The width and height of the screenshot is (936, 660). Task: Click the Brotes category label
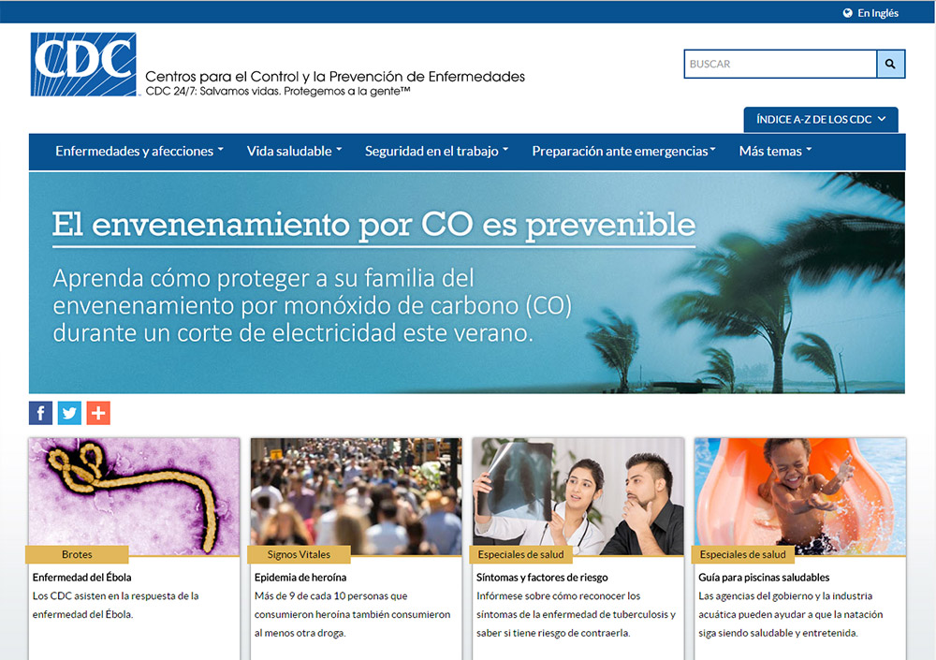point(77,554)
